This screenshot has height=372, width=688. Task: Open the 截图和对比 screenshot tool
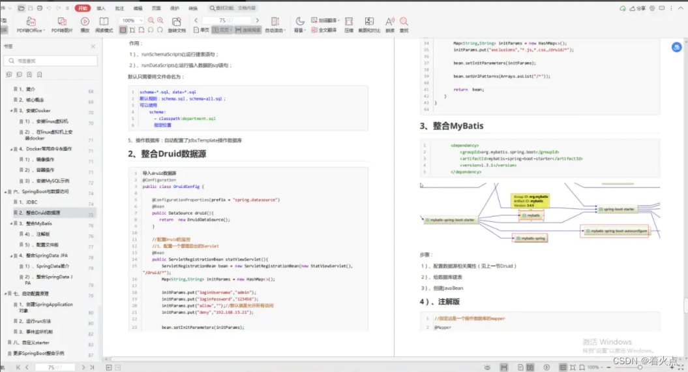coord(369,25)
